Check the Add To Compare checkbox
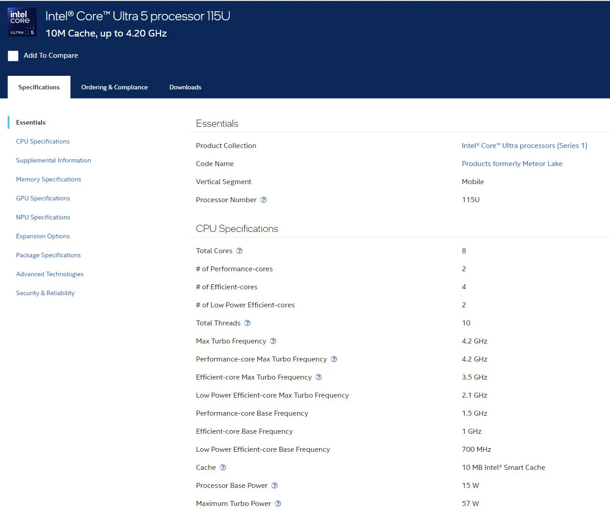The height and width of the screenshot is (510, 610). (x=13, y=56)
